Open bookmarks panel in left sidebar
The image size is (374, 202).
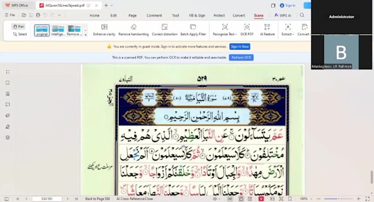8,83
